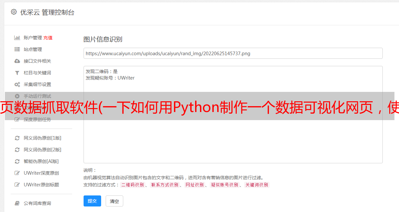
Task: Click the 疑似账号识别 tag
Action: pyautogui.click(x=224, y=185)
